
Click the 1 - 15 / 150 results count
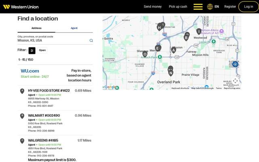(26, 60)
